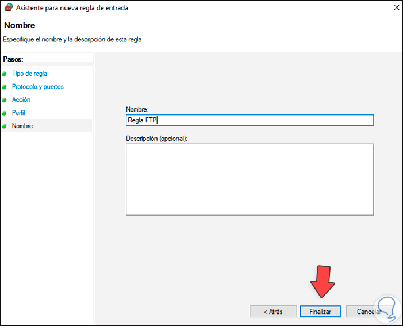The image size is (403, 326).
Task: Click Finalizar to create the rule
Action: coord(320,311)
